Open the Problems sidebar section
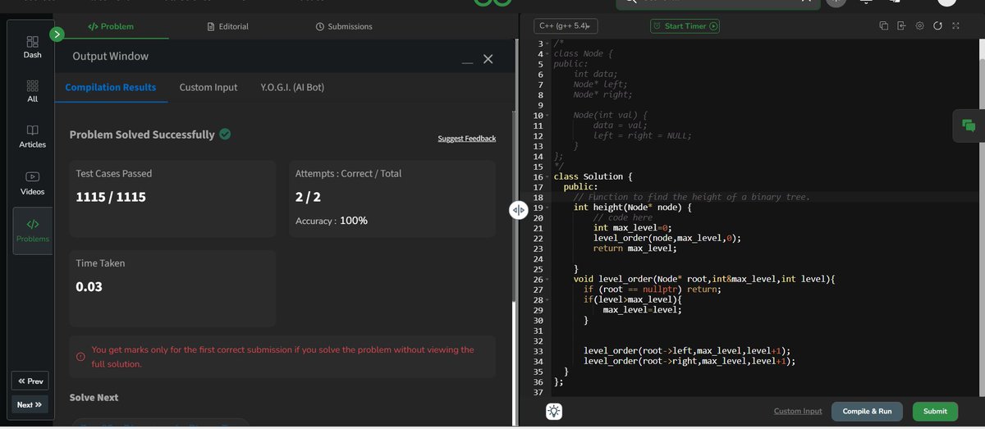The width and height of the screenshot is (985, 429). pos(32,230)
